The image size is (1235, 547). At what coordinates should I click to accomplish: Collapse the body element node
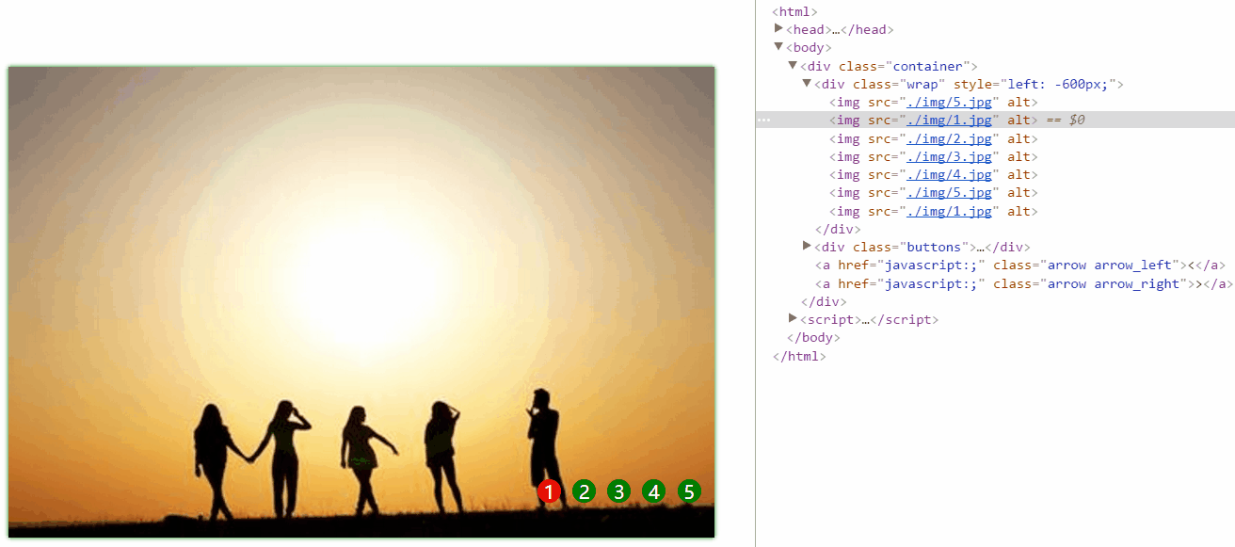click(778, 46)
